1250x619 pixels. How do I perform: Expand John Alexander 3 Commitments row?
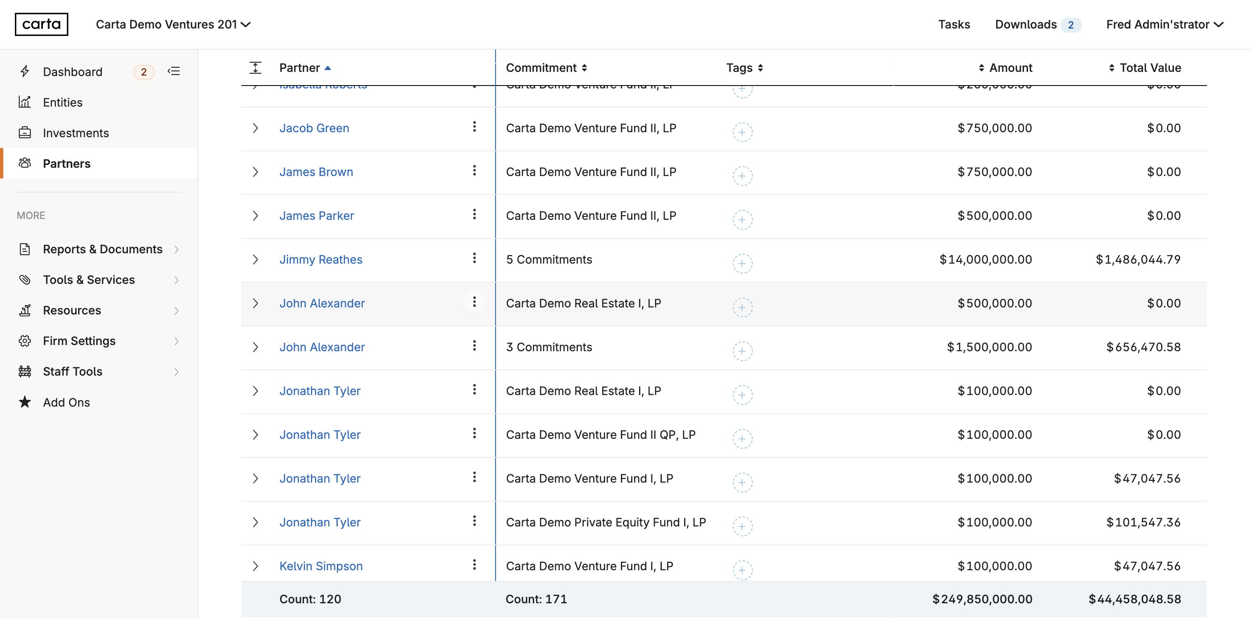(x=255, y=347)
